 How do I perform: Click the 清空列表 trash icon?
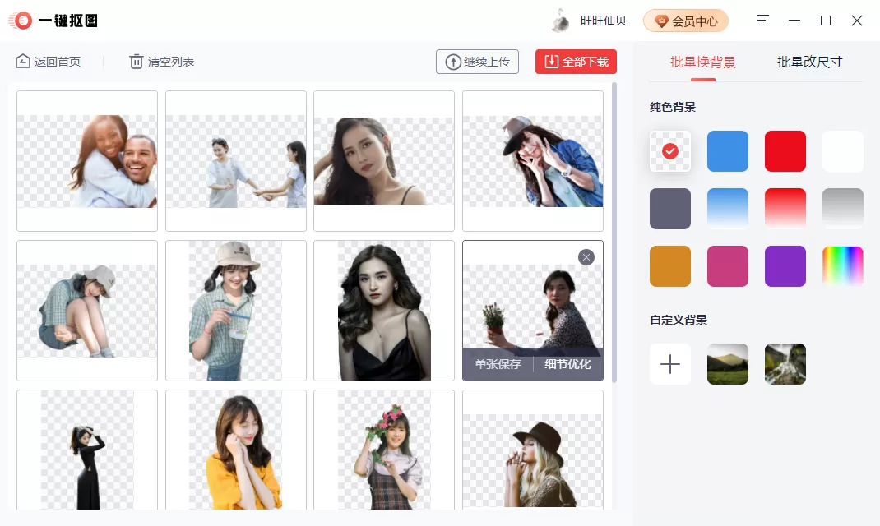136,61
